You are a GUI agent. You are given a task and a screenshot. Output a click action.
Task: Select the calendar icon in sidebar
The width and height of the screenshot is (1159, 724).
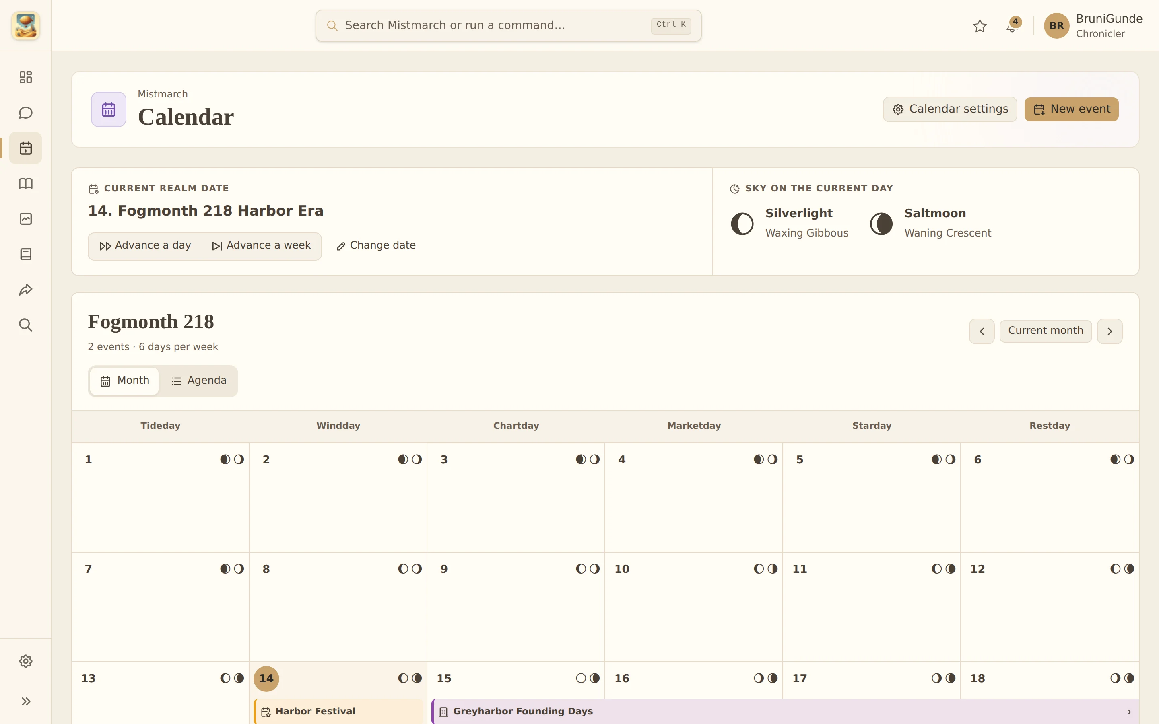(25, 148)
